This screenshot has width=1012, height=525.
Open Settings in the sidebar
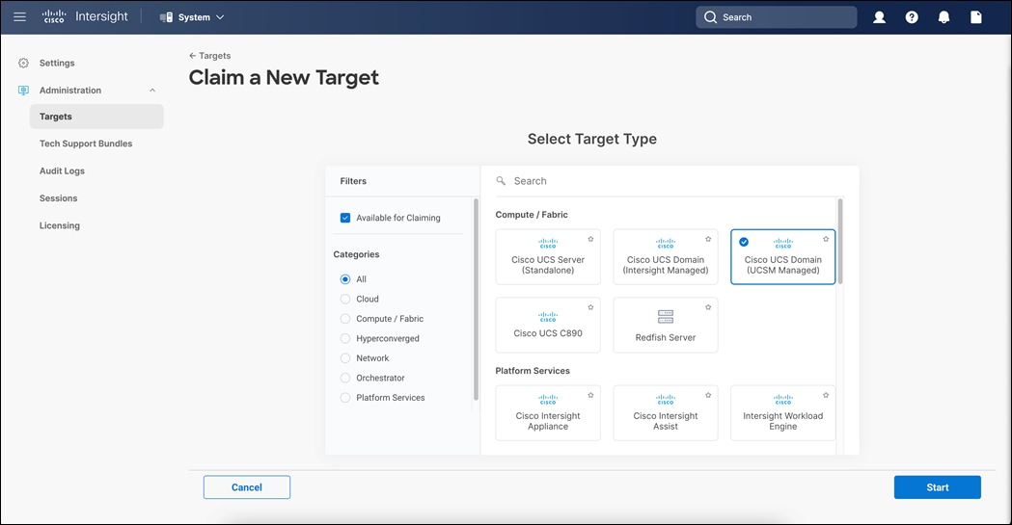57,64
